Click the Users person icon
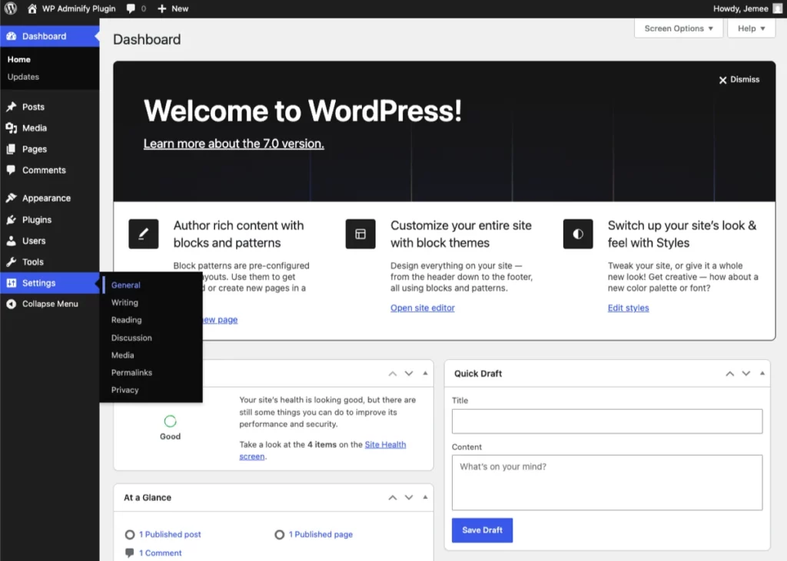This screenshot has height=561, width=787. [x=11, y=241]
